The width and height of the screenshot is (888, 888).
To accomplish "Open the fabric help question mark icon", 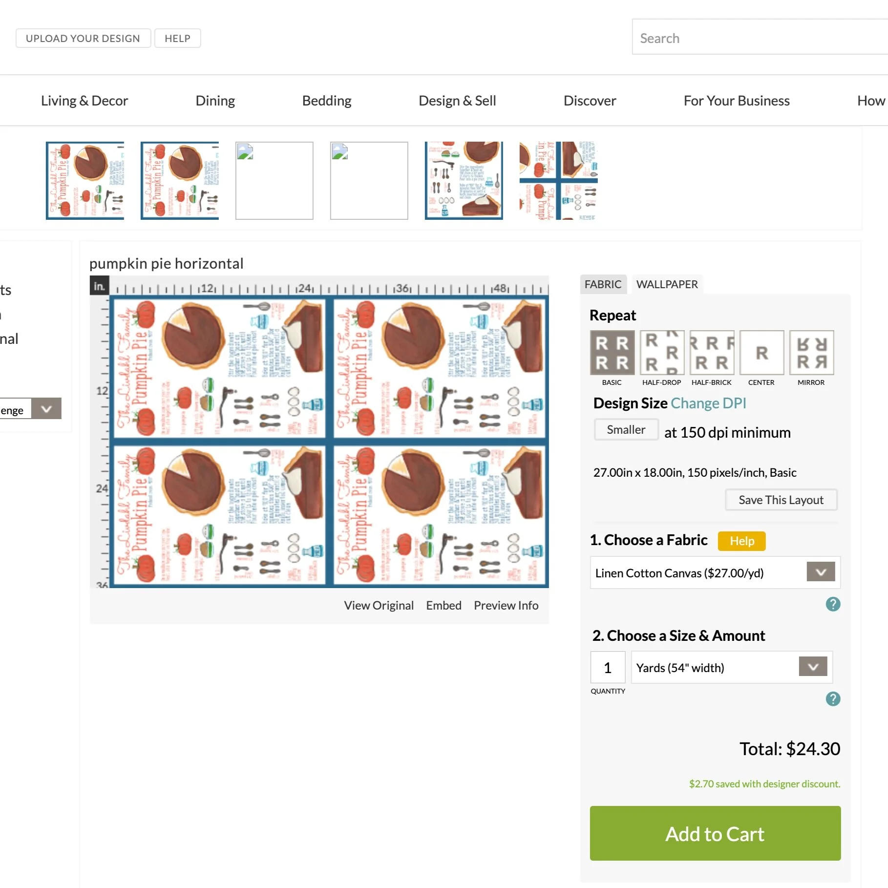I will (833, 604).
